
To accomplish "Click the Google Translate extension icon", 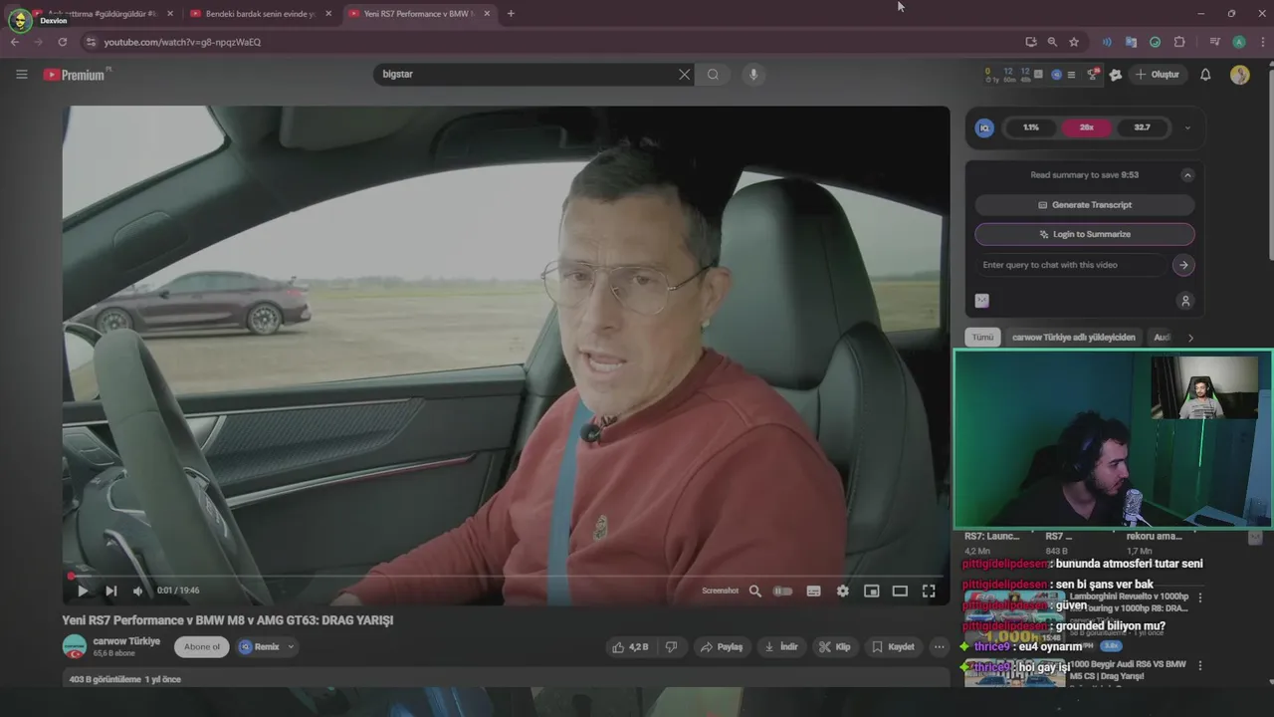I will [x=1131, y=42].
